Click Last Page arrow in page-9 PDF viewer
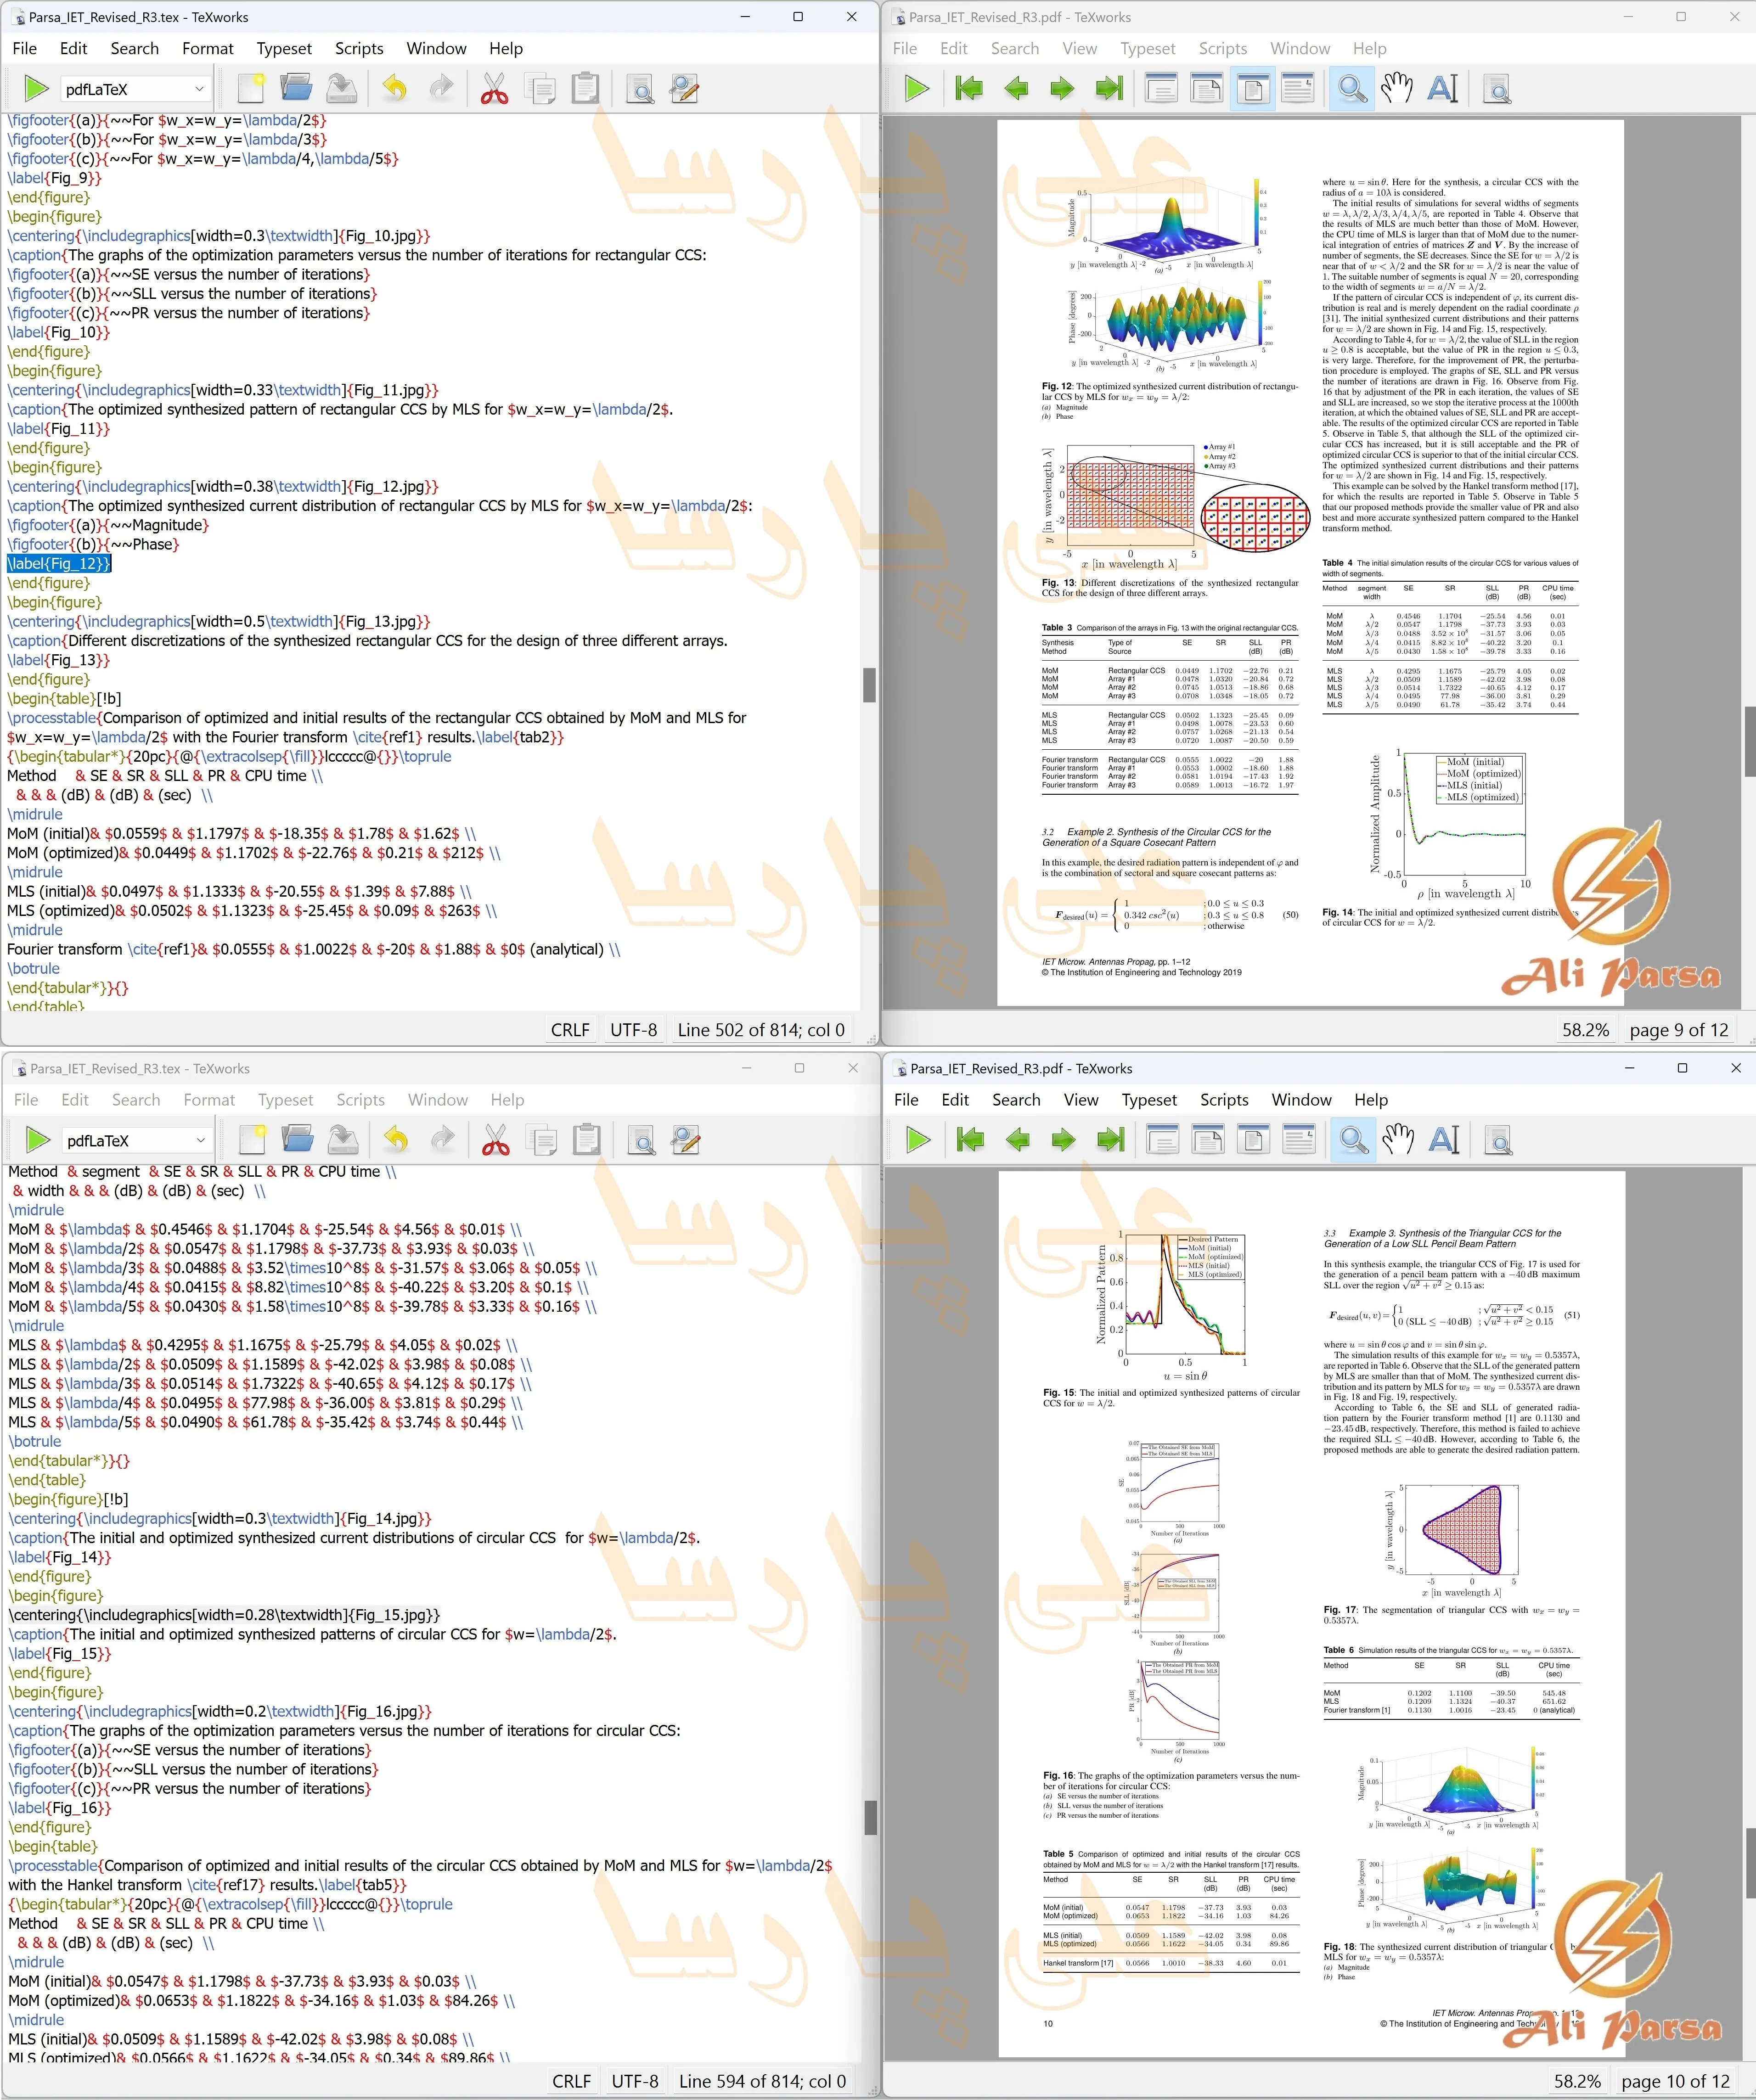Screen dimensions: 1756x2100 click(x=1109, y=89)
